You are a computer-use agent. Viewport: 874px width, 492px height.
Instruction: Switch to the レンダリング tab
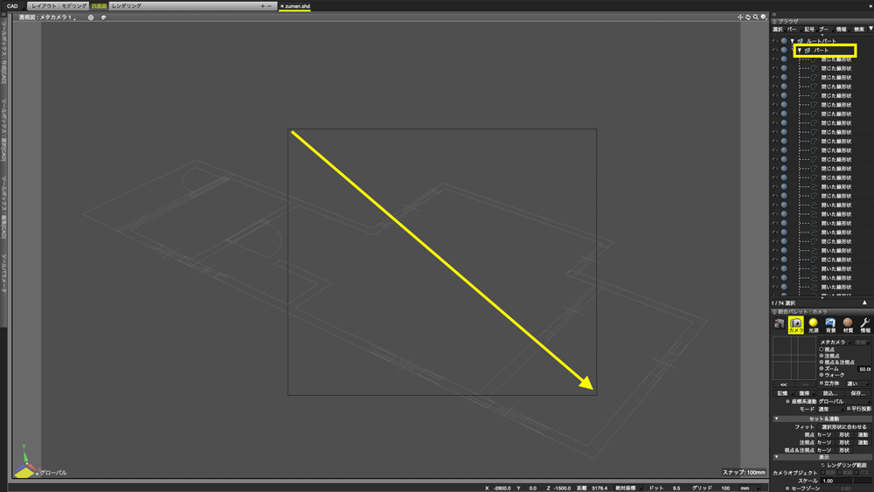point(127,6)
